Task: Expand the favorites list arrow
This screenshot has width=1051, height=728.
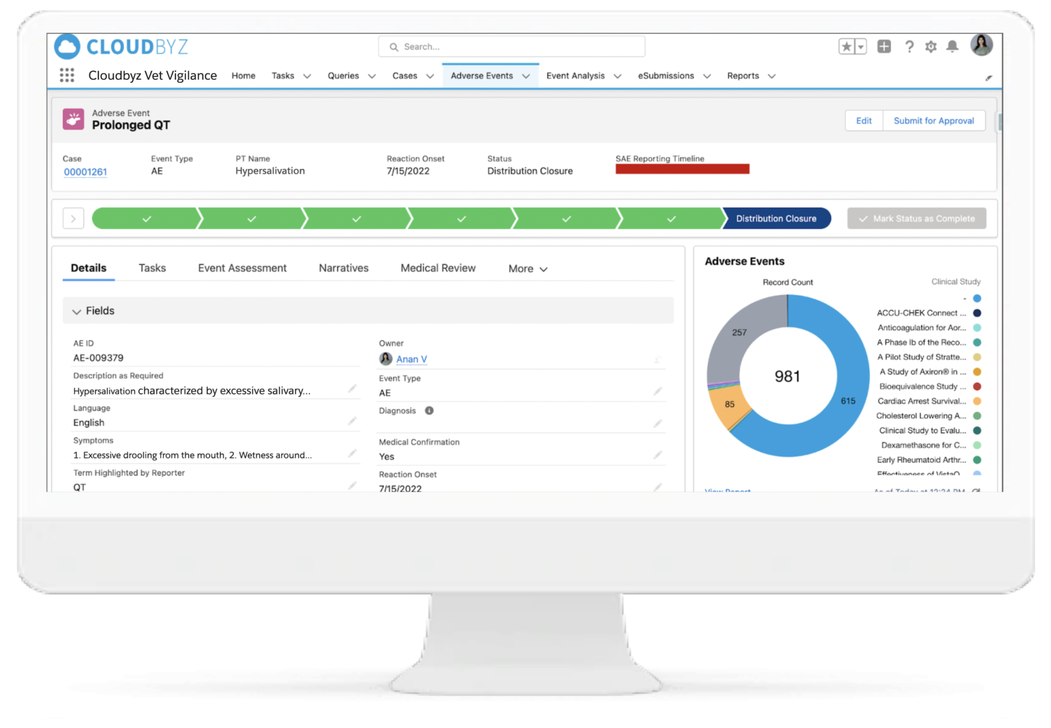Action: tap(861, 46)
